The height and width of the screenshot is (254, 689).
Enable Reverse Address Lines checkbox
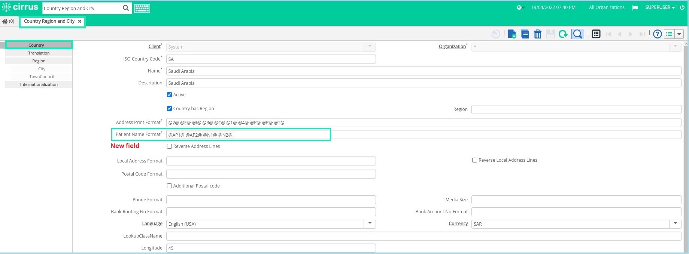(x=169, y=146)
